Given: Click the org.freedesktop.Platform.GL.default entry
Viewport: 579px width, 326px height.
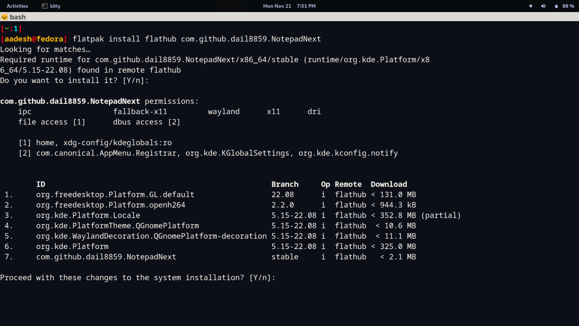Looking at the screenshot, I should point(115,194).
